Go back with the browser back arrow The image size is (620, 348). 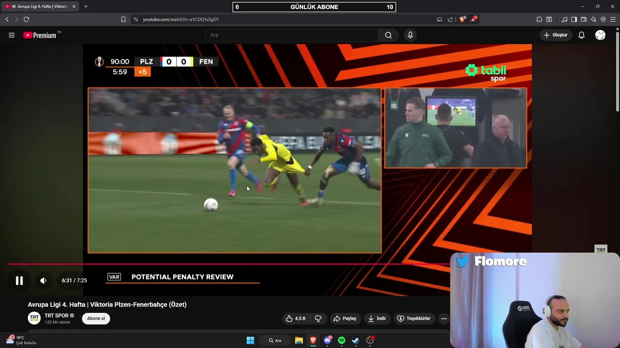pyautogui.click(x=7, y=19)
